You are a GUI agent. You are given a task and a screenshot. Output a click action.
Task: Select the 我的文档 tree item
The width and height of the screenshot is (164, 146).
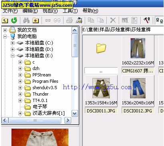click(x=27, y=30)
